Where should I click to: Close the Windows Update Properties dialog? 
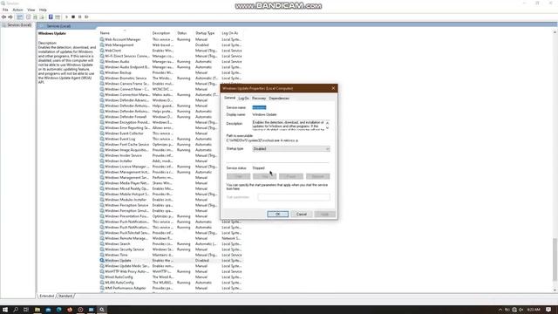[333, 88]
